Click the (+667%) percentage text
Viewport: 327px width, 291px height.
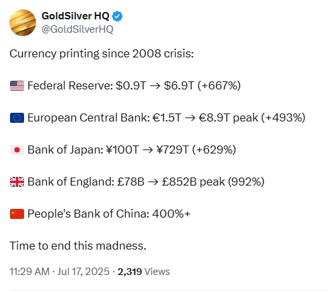[219, 85]
